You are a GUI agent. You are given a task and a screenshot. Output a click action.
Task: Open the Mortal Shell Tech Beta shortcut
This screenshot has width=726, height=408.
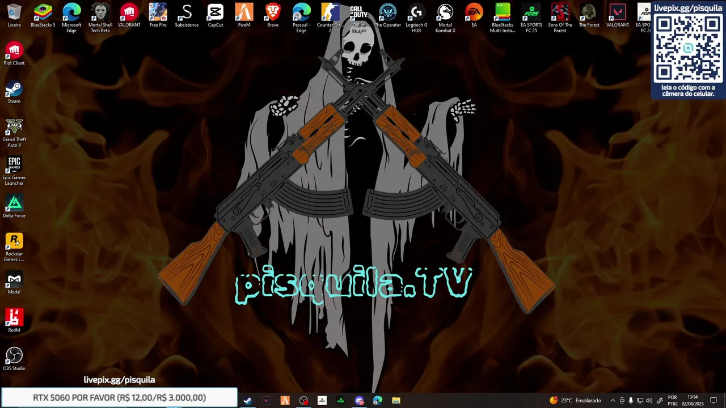100,18
